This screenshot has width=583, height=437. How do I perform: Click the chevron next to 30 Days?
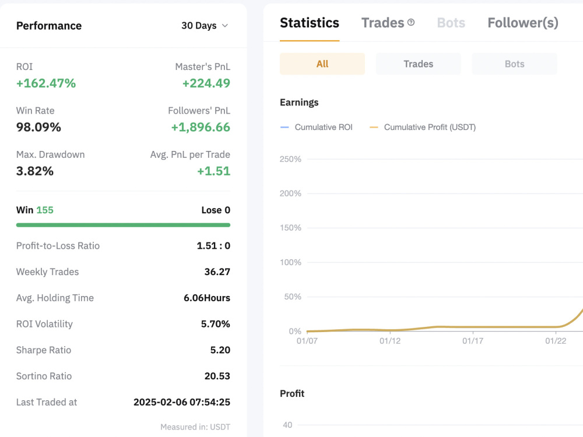pos(225,26)
